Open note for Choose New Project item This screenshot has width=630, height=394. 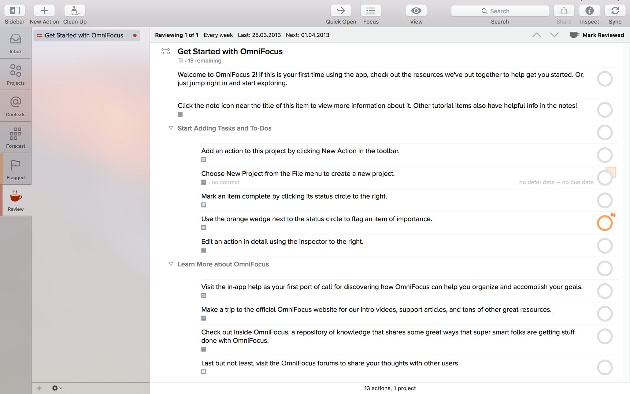(x=204, y=182)
